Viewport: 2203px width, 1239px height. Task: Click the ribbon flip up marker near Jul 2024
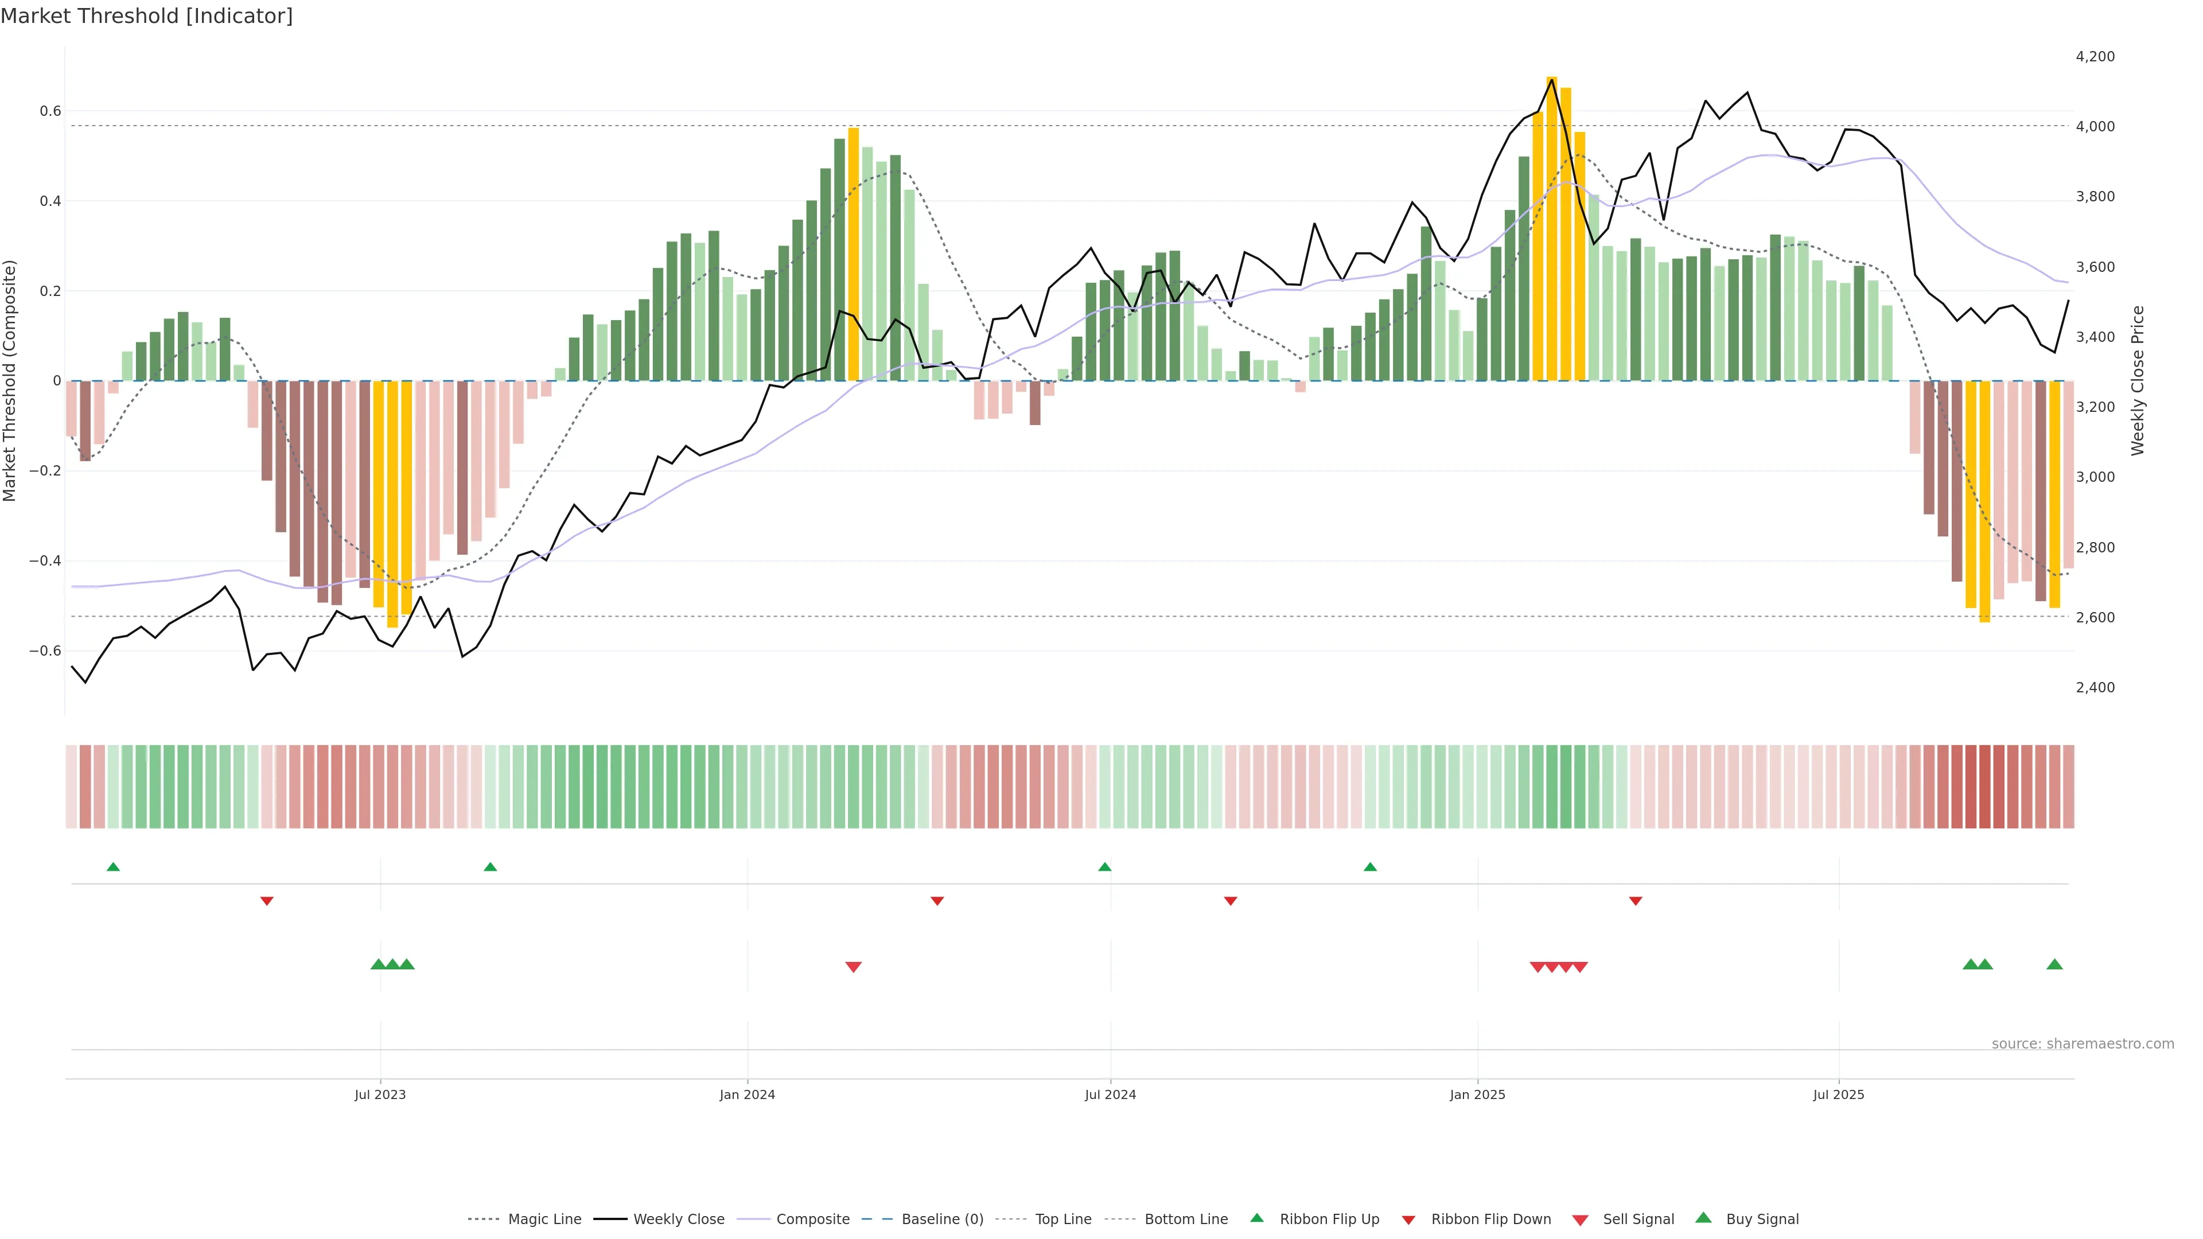[1104, 867]
